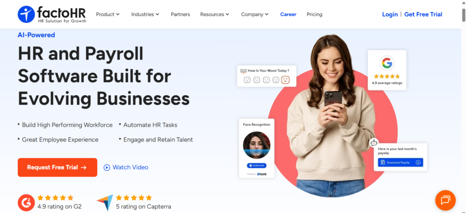Click the factoHR logo in the header
This screenshot has height=213, width=466.
click(x=51, y=14)
